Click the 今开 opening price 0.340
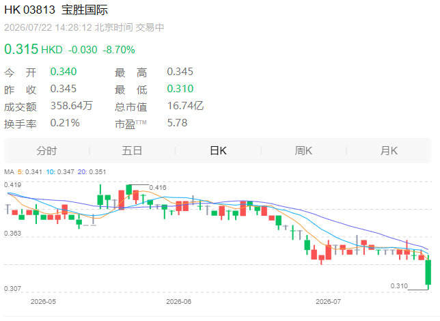Image resolution: width=440 pixels, height=321 pixels. coord(64,72)
